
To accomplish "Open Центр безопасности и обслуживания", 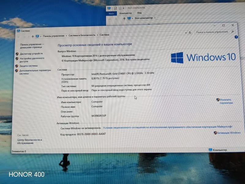I will tap(29, 141).
